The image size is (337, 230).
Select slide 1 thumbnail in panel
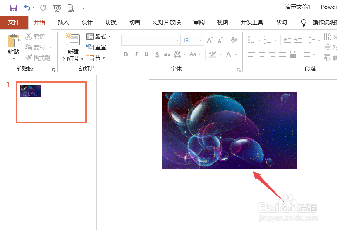tap(51, 102)
